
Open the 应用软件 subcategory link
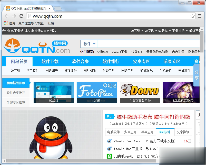(33, 71)
